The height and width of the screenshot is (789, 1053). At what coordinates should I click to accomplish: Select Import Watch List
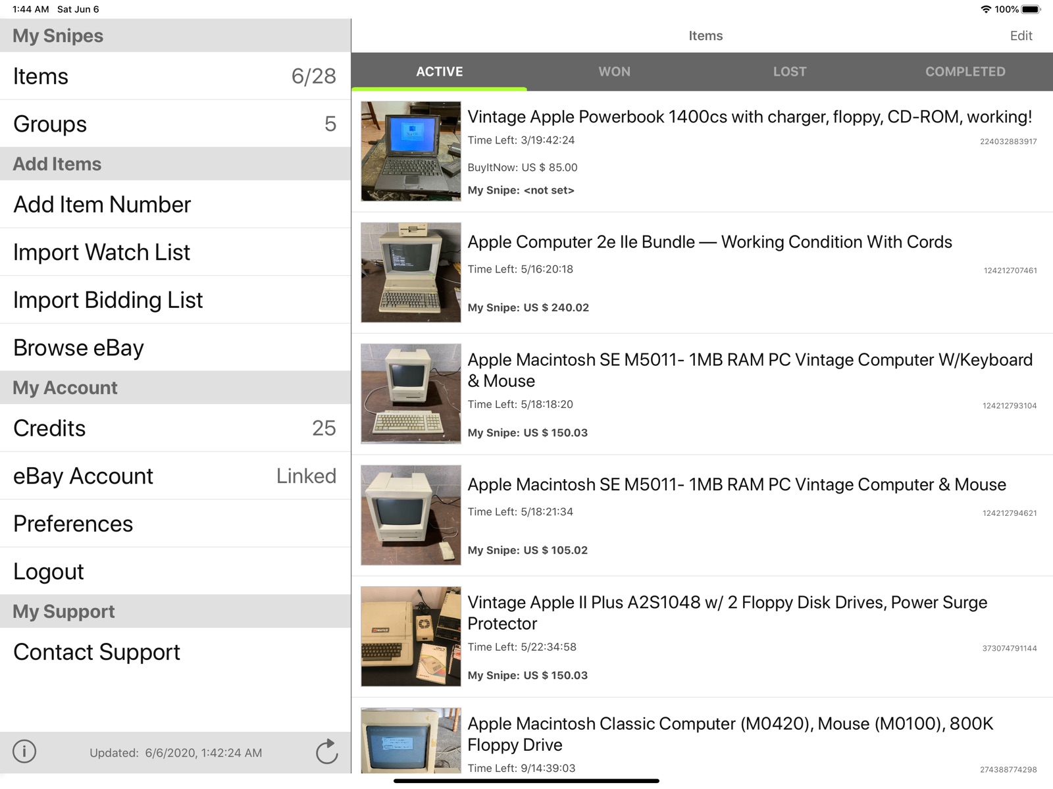click(x=175, y=252)
